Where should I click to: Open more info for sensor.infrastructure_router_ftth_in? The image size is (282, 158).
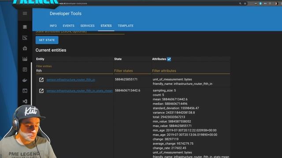pyautogui.click(x=41, y=80)
